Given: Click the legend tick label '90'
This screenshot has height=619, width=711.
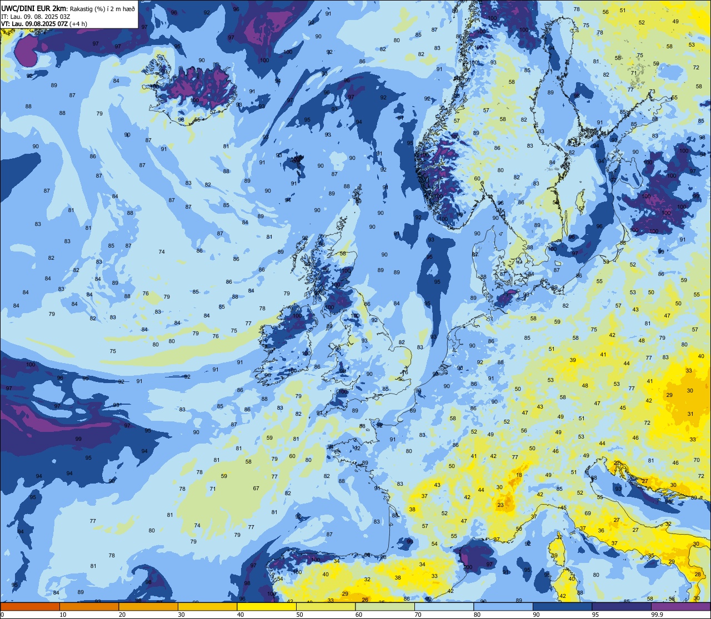Looking at the screenshot, I should click(536, 615).
